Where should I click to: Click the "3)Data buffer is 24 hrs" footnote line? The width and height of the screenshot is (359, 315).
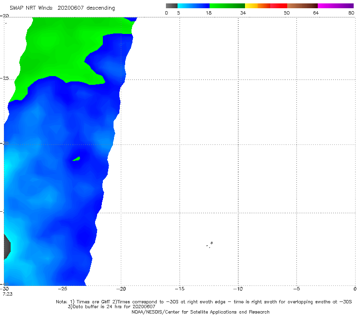(112, 307)
